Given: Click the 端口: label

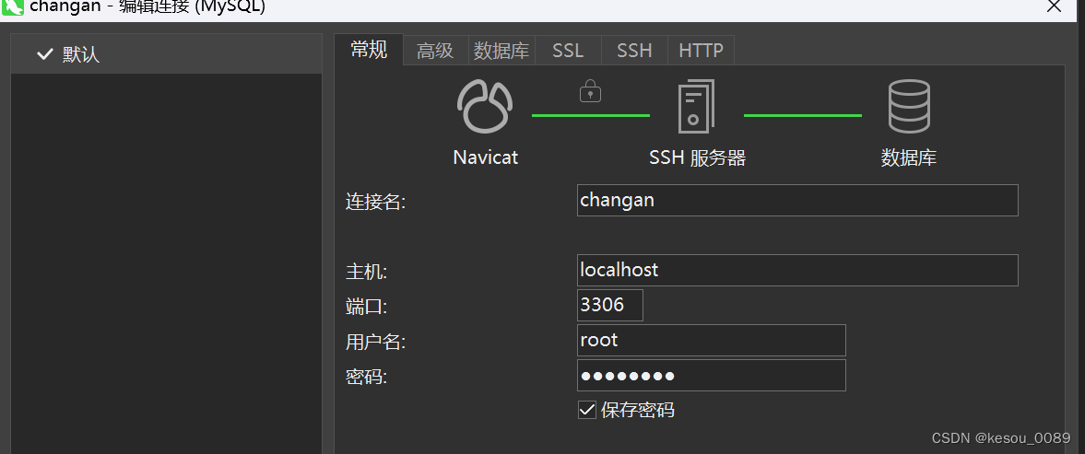Looking at the screenshot, I should [x=366, y=307].
